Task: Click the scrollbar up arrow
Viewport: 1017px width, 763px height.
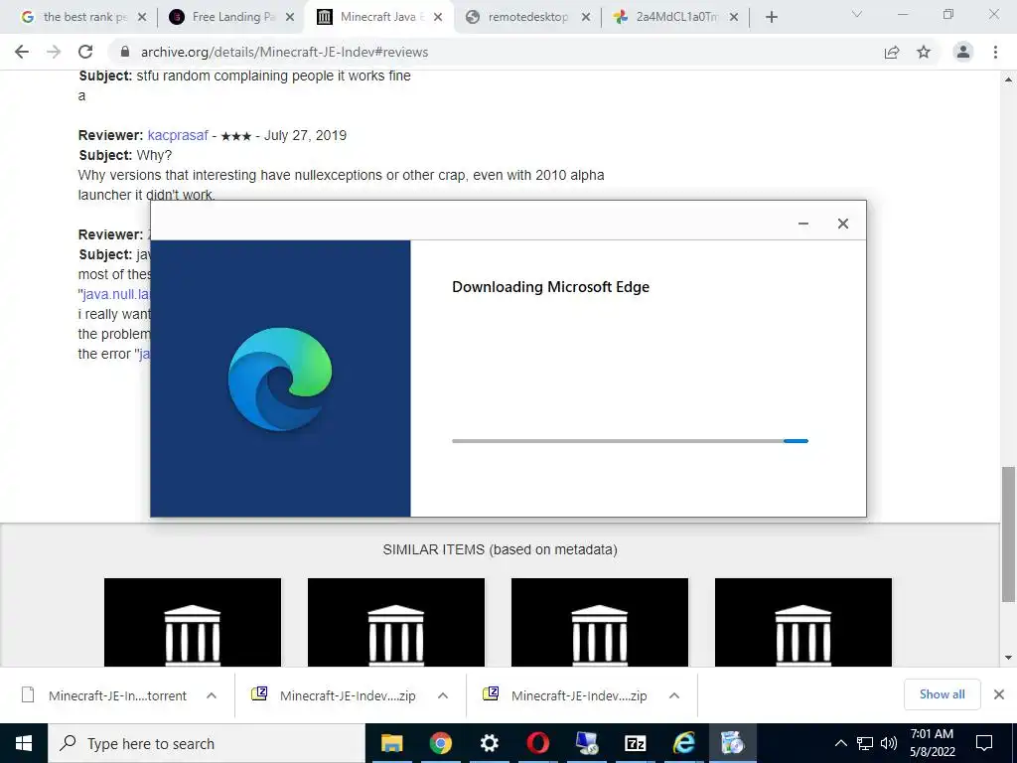Action: 1009,79
